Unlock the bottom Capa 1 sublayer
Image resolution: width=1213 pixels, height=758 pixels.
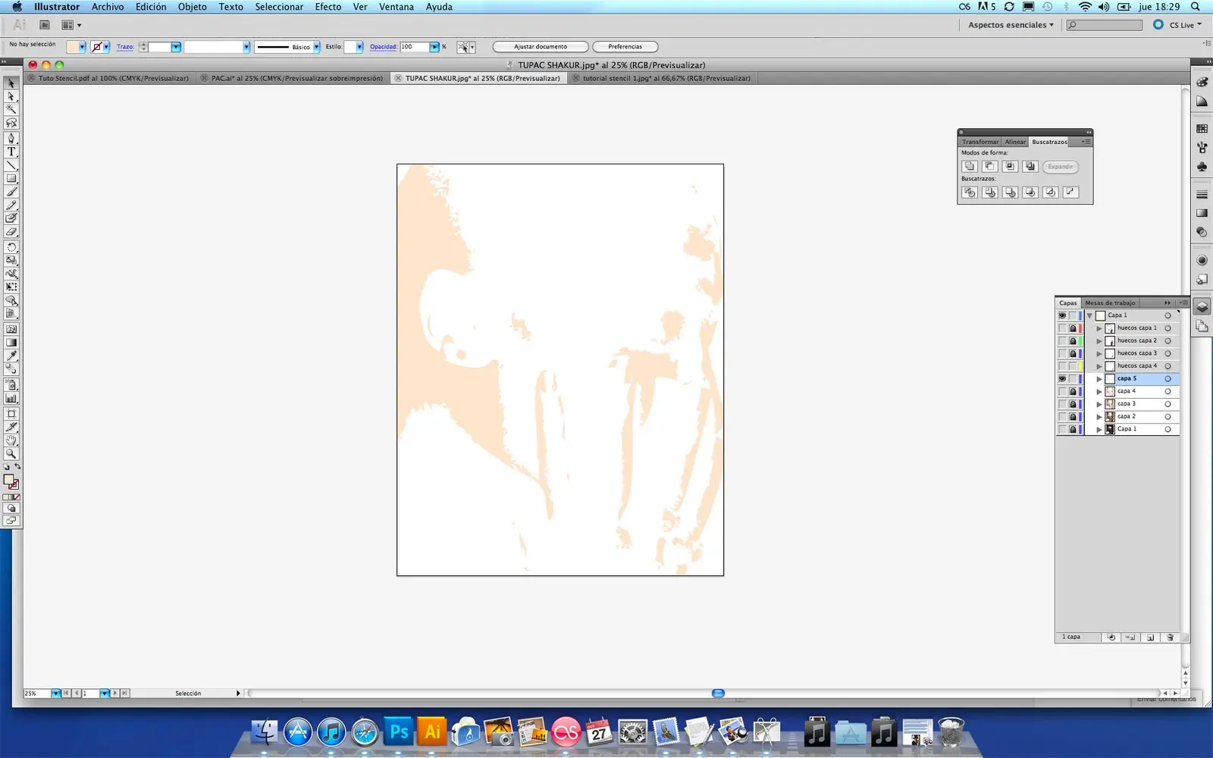tap(1073, 429)
